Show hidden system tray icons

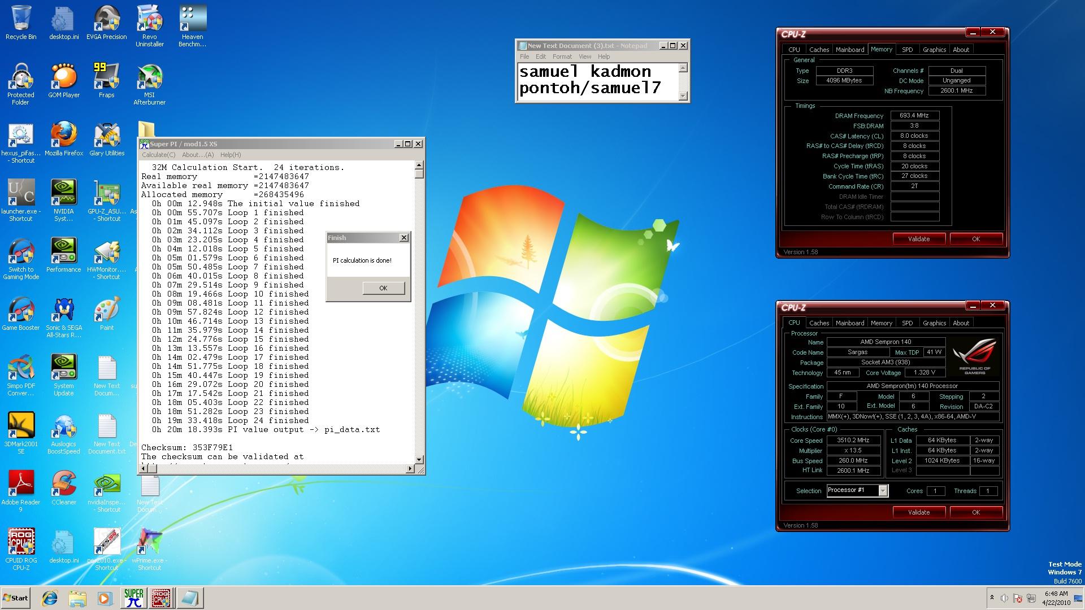click(x=992, y=598)
